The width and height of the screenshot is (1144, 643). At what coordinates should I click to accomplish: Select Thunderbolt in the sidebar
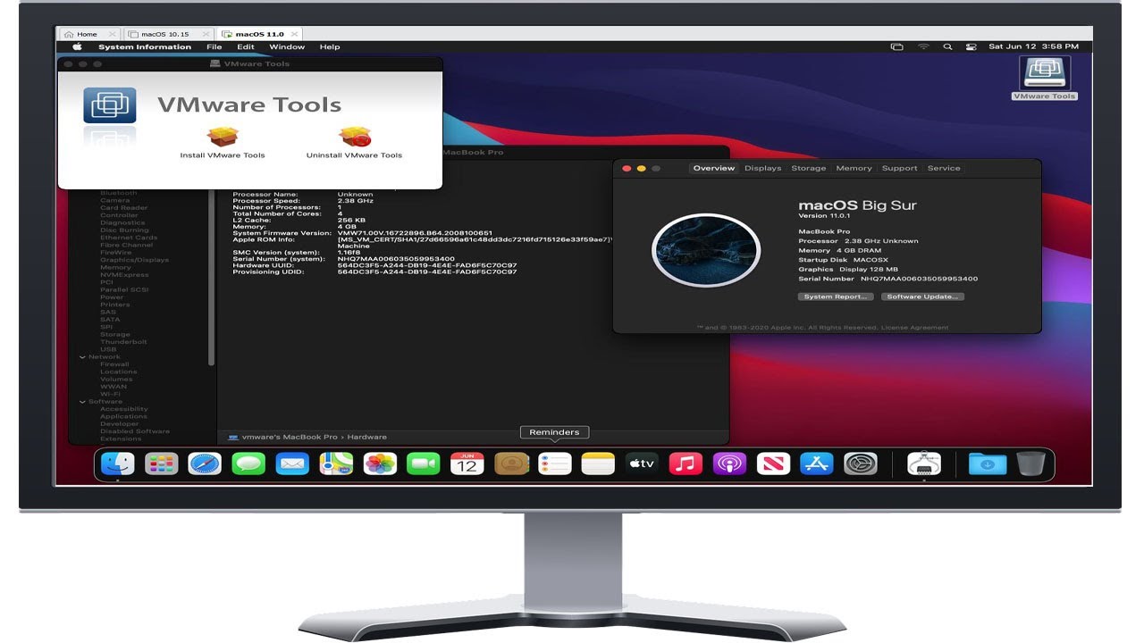pyautogui.click(x=123, y=342)
